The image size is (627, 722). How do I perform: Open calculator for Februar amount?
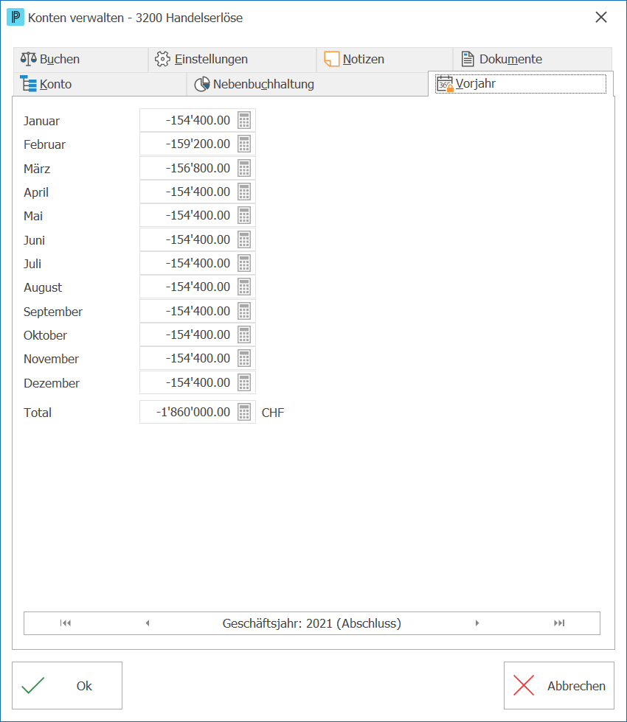[244, 144]
